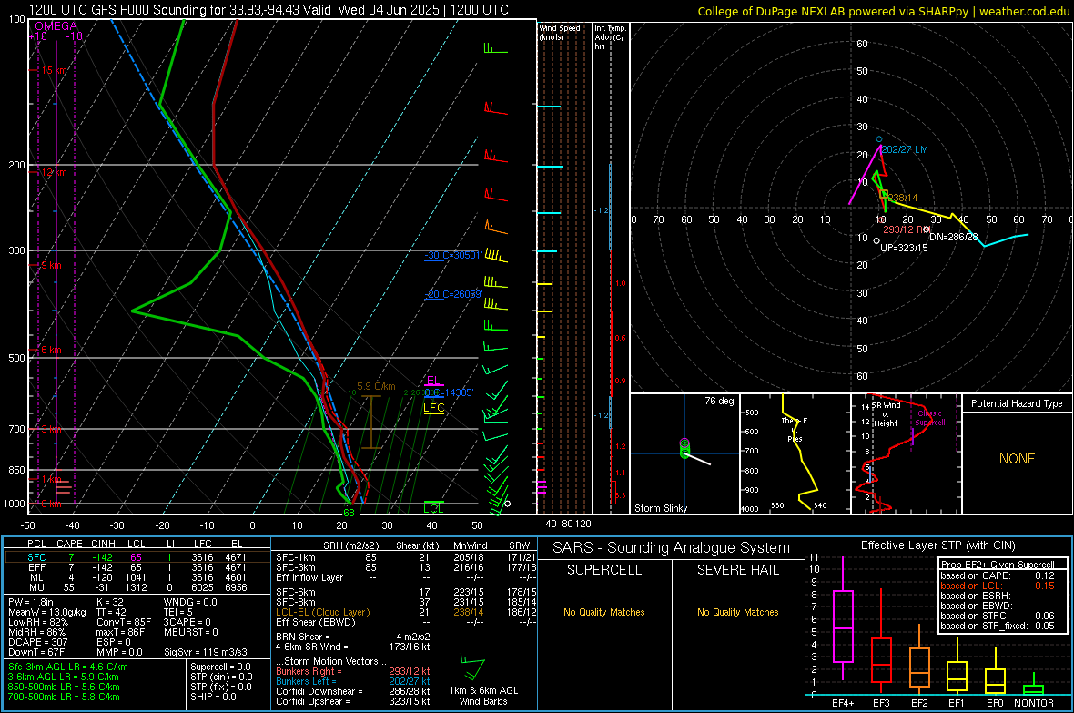
Task: Click the OMEGA label on the skew-T
Action: (x=56, y=26)
